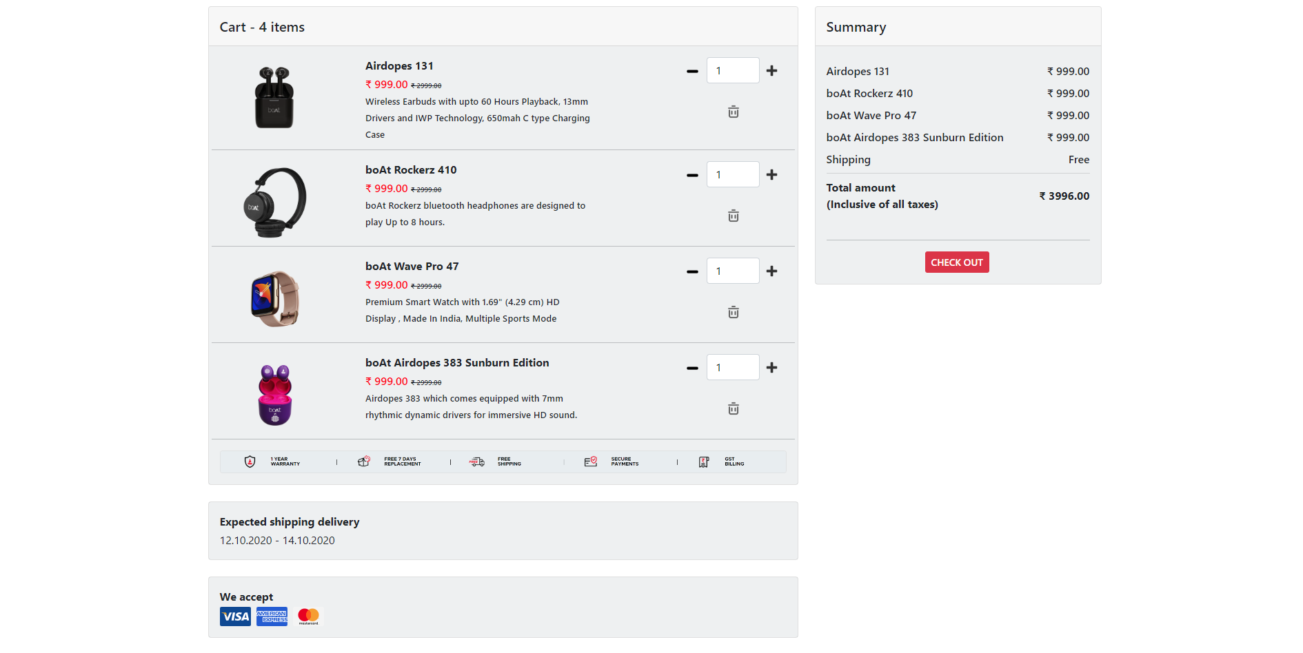Viewport: 1303px width, 653px height.
Task: Click the CHECK OUT button
Action: pyautogui.click(x=957, y=262)
